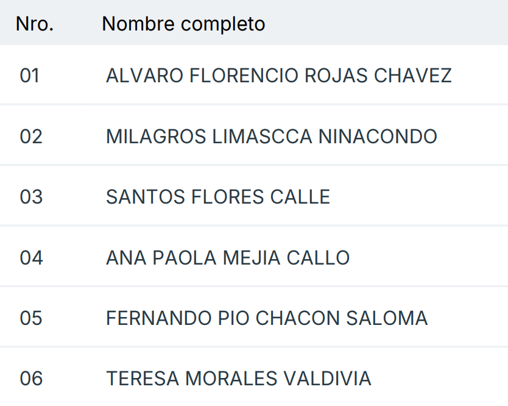
Task: Click the word NINACONDO in row 02
Action: (378, 136)
